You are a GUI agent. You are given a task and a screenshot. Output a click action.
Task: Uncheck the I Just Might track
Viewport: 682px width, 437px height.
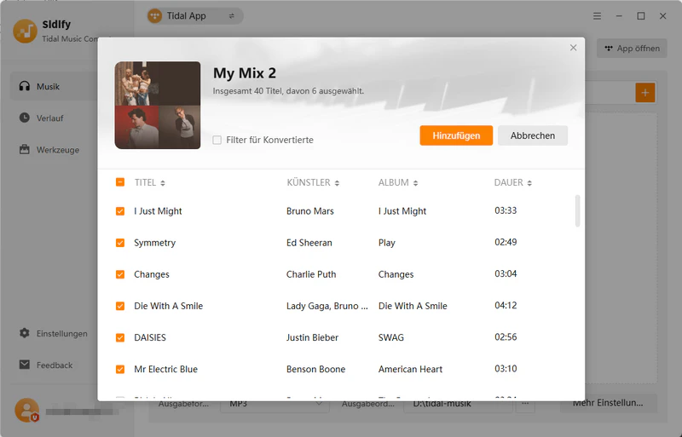[120, 211]
